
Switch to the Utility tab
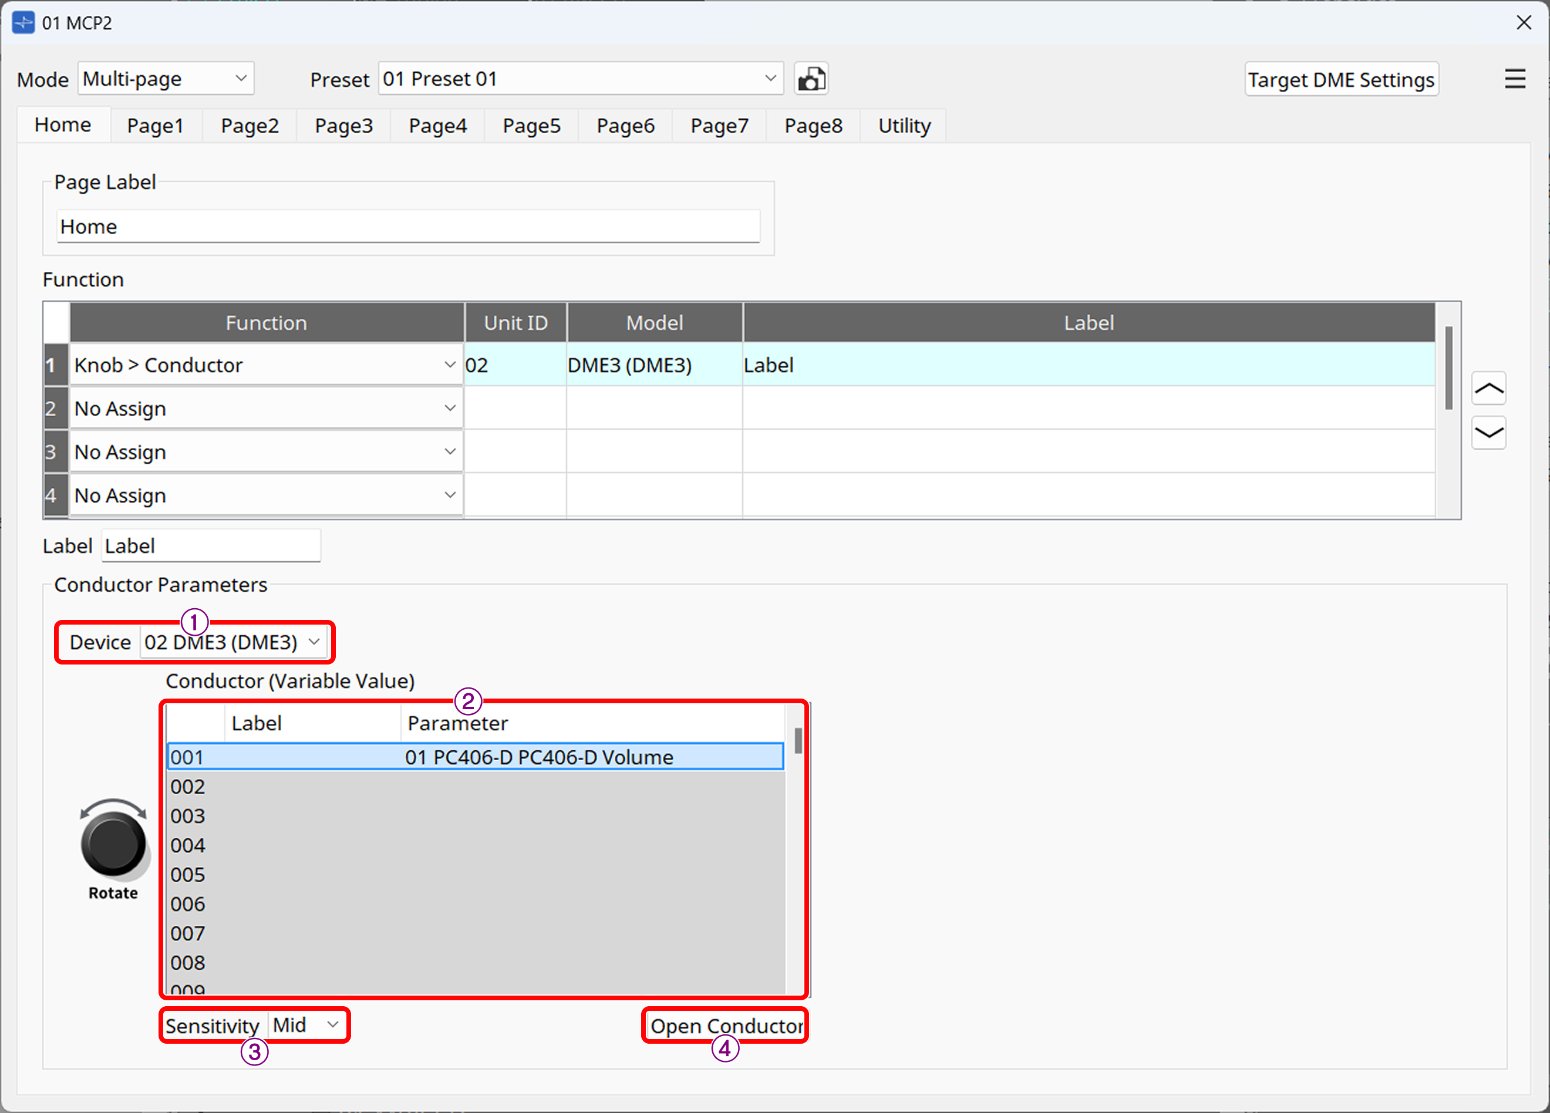(x=904, y=126)
